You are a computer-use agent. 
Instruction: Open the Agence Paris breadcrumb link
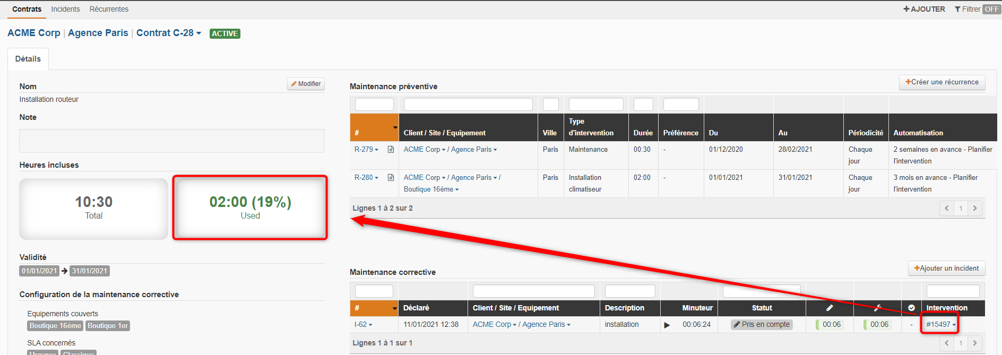point(98,33)
